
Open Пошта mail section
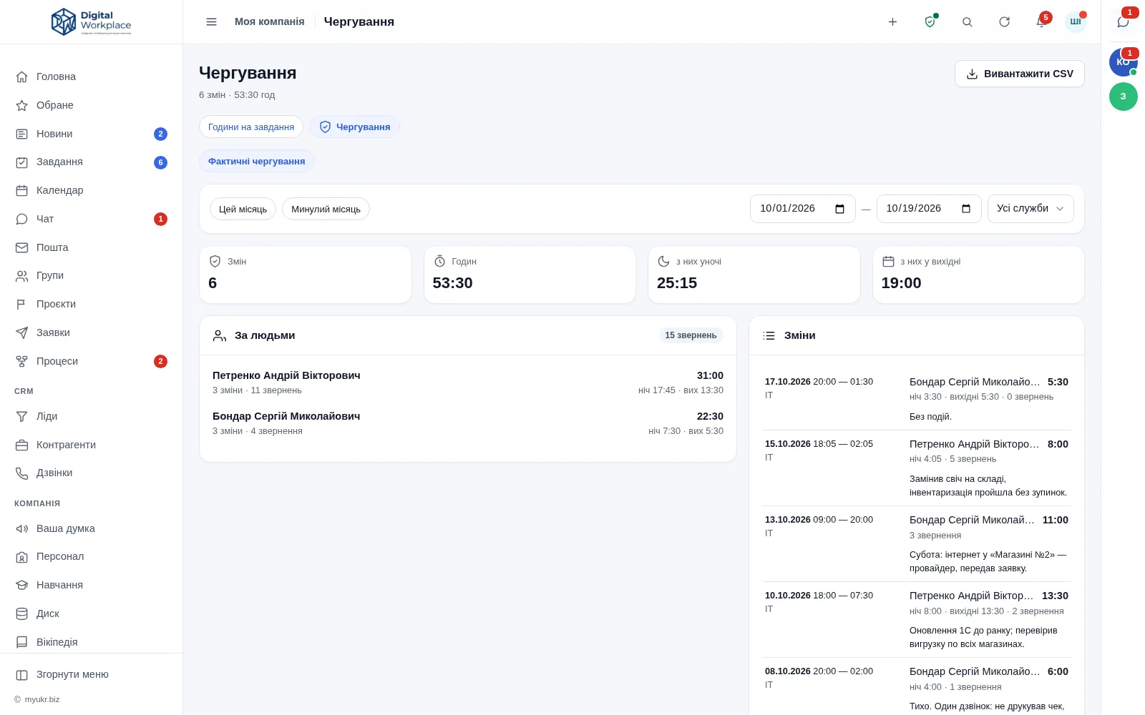tap(91, 247)
